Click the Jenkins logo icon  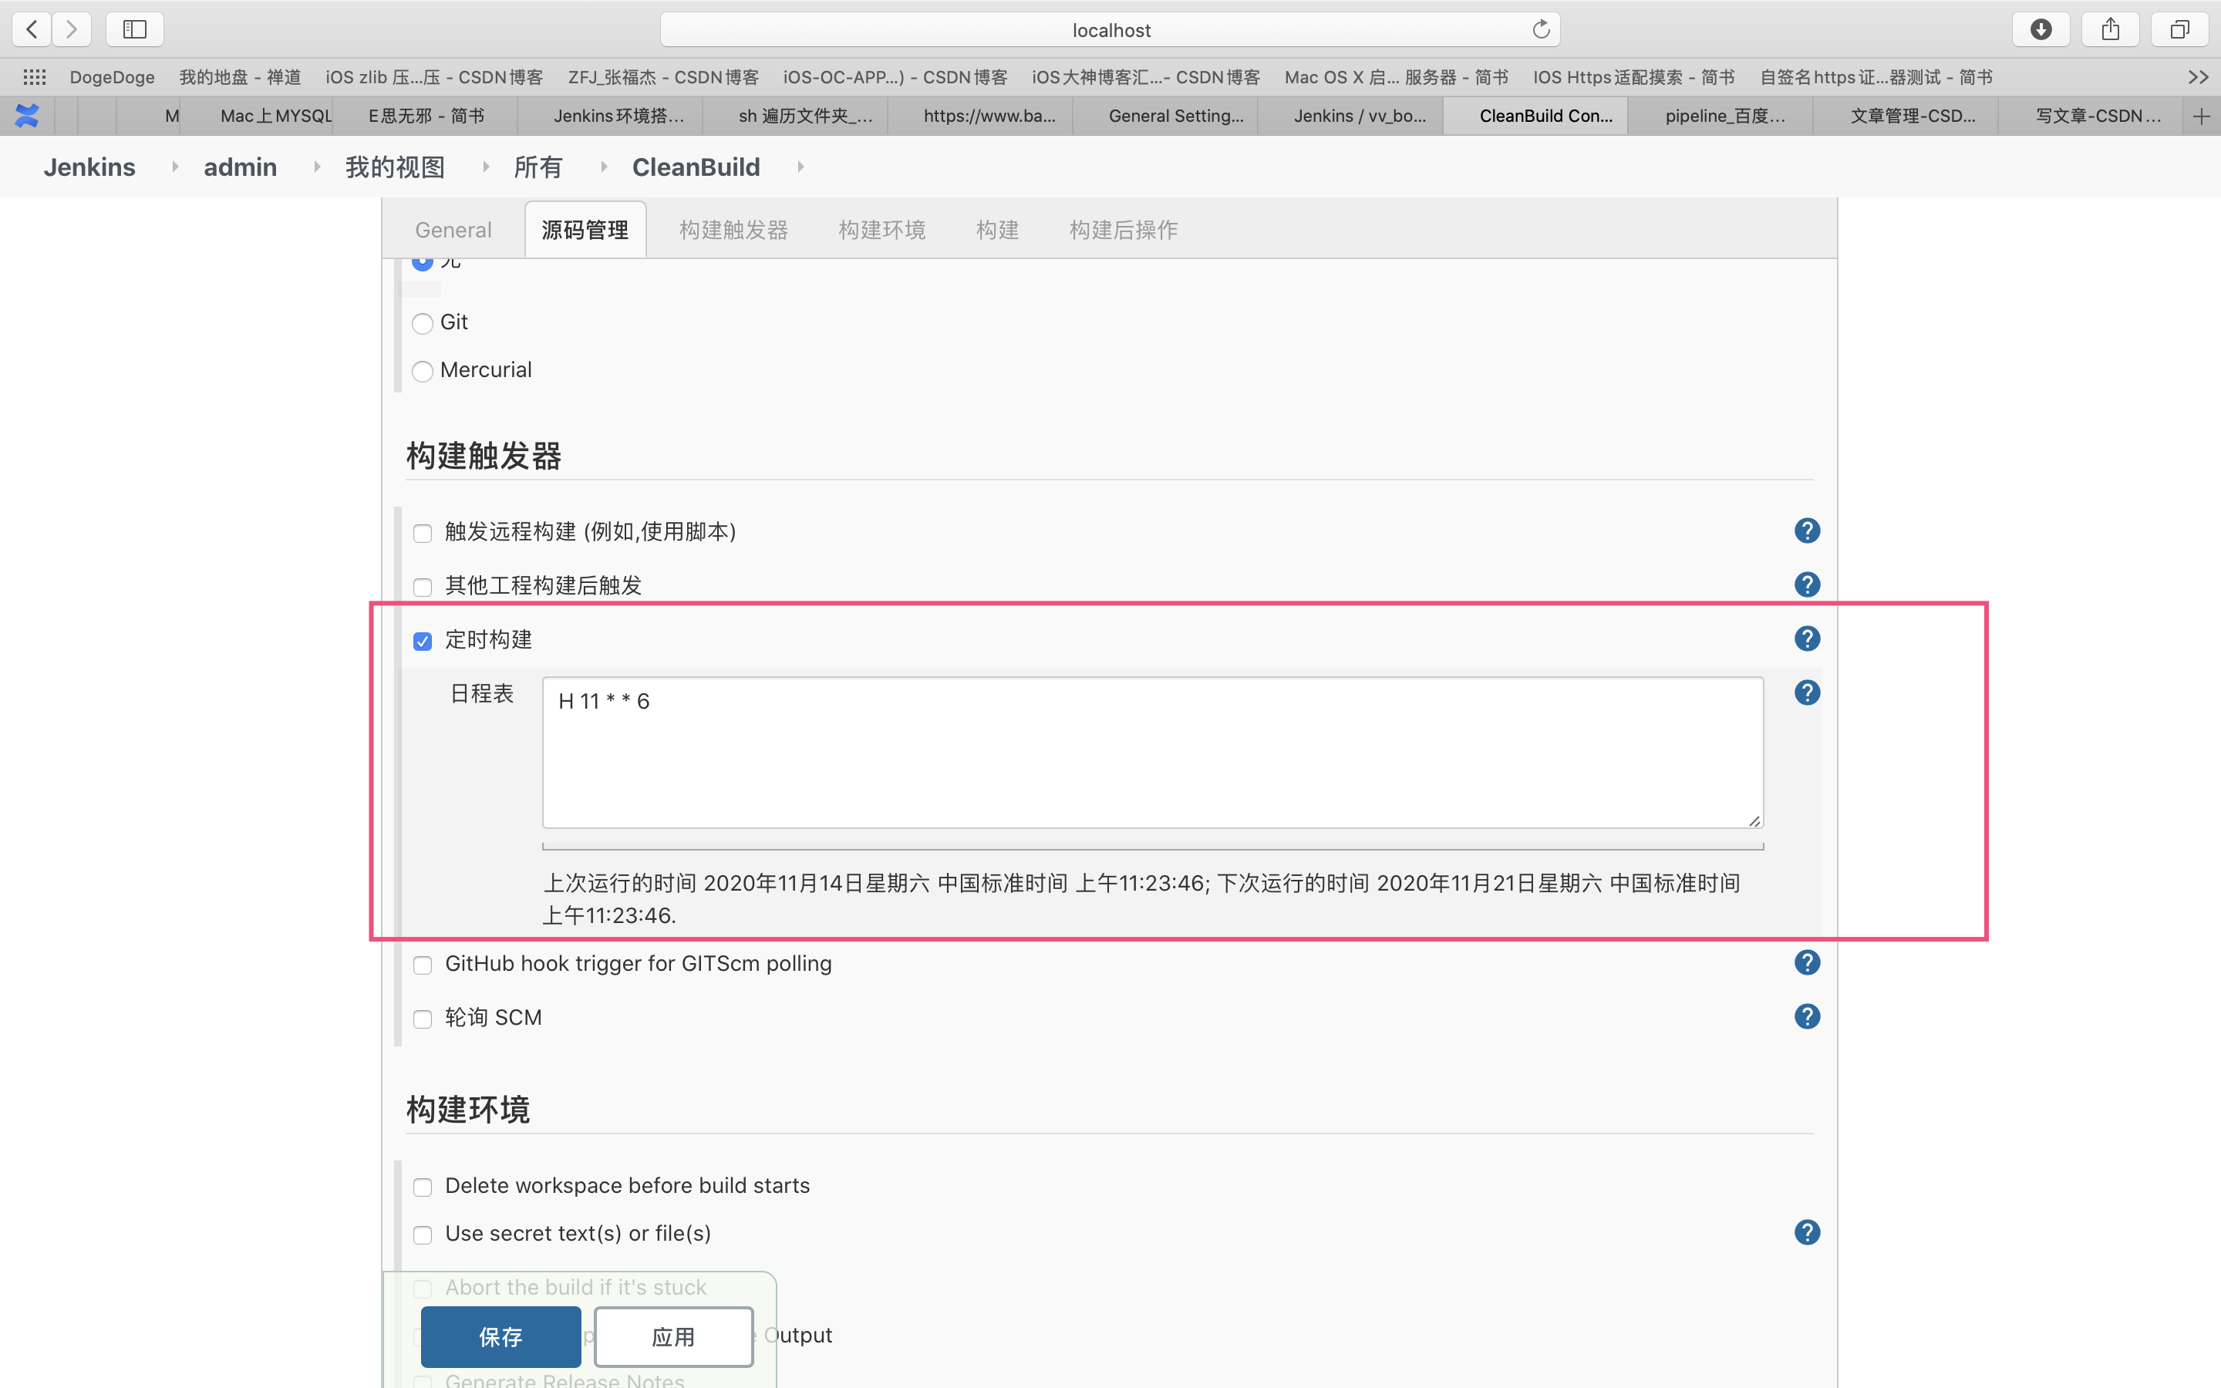(27, 116)
